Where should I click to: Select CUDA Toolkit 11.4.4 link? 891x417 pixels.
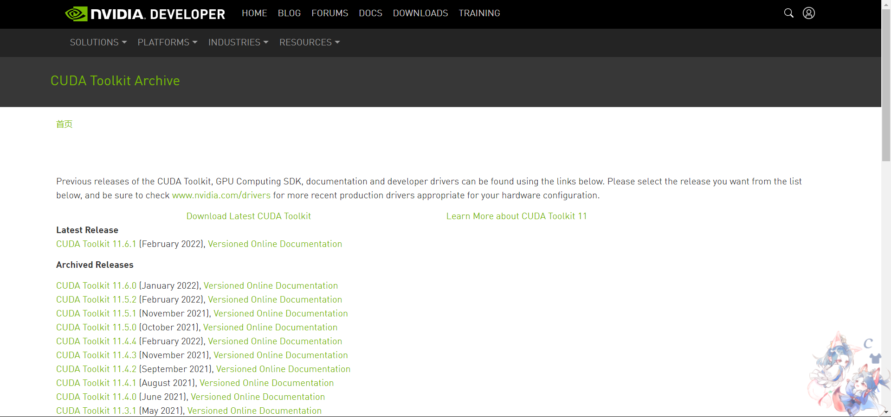[x=97, y=341]
